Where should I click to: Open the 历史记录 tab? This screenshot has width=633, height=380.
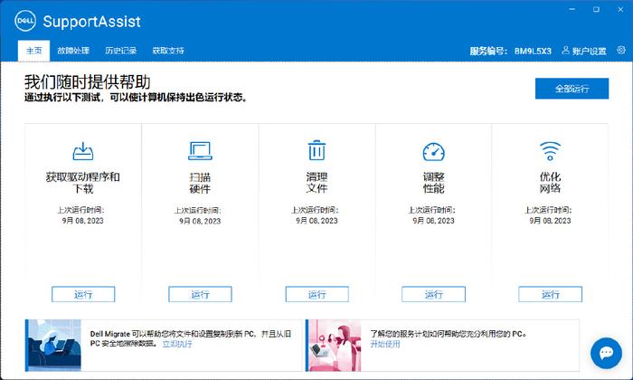coord(120,51)
